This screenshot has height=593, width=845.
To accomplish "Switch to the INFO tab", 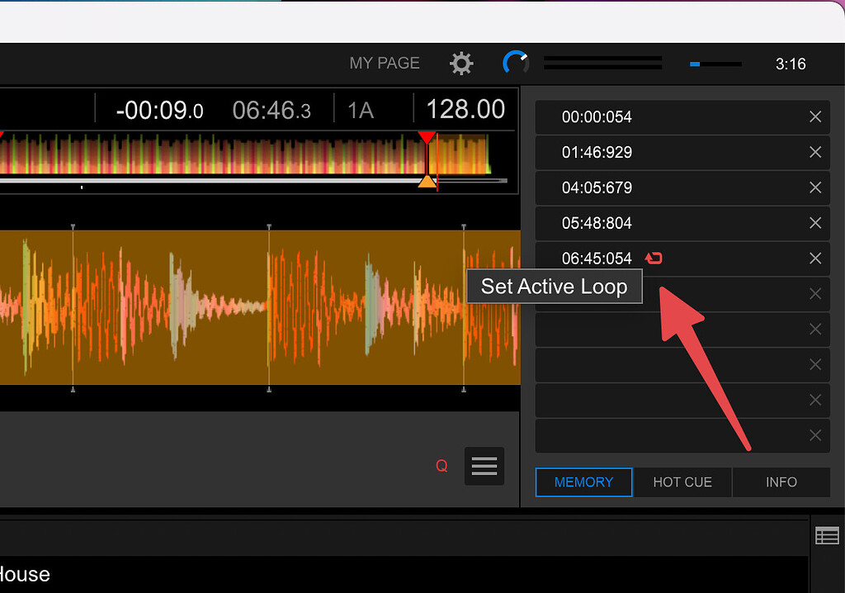I will coord(781,482).
